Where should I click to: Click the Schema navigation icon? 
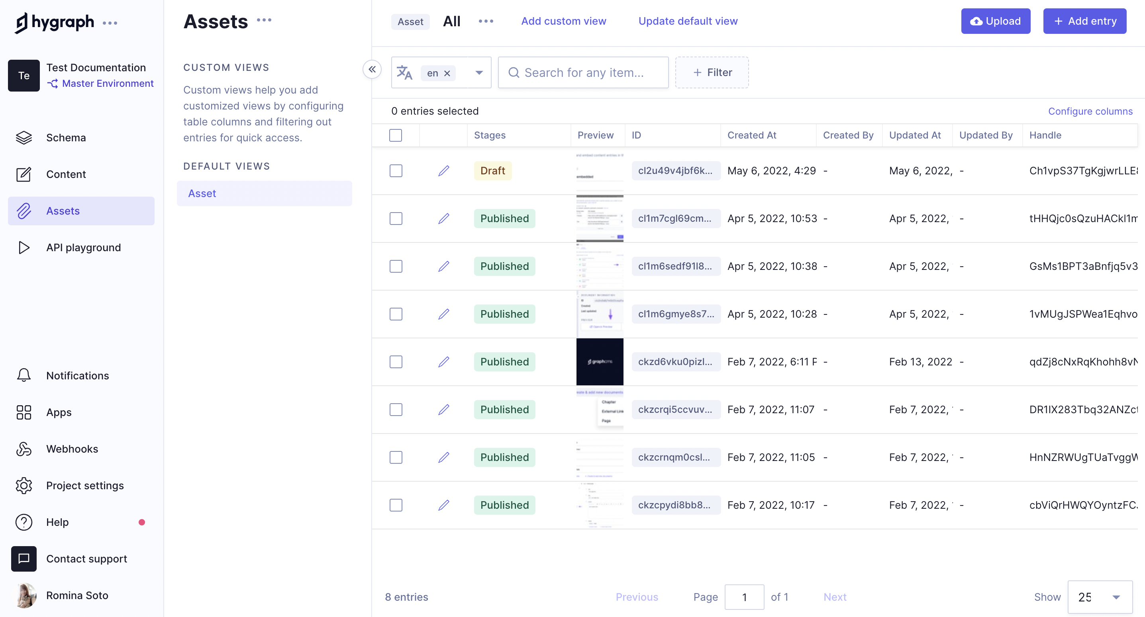[x=23, y=138]
